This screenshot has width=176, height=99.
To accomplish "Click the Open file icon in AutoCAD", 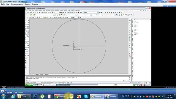I will 29,12.
